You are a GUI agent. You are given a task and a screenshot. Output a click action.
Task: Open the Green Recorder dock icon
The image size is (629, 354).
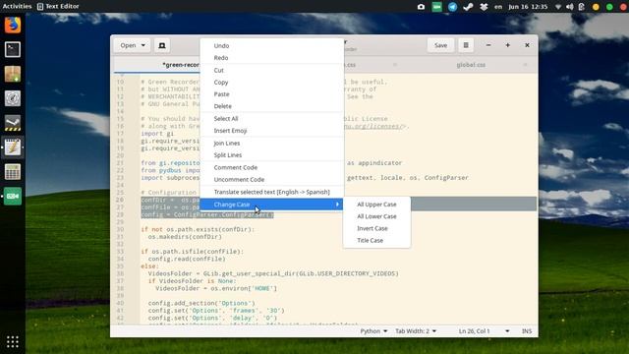click(13, 197)
